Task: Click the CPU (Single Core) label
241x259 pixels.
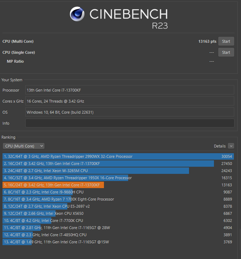Action: 19,52
